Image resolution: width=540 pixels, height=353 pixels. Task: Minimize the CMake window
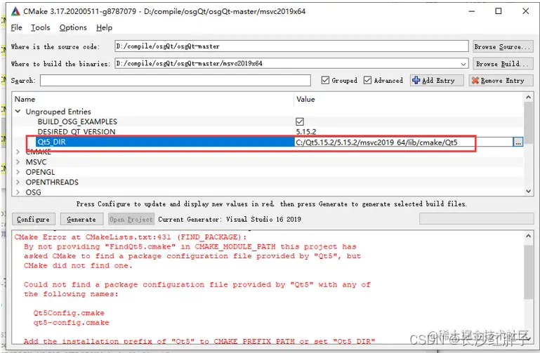pyautogui.click(x=472, y=11)
